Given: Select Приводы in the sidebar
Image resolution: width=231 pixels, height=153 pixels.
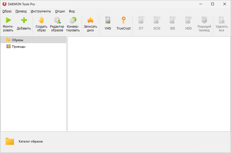Looking at the screenshot, I should (18, 46).
